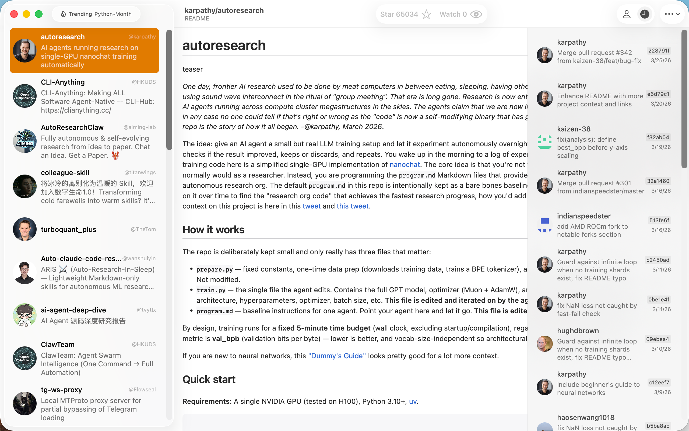Expand the more options ellipsis menu
Image resolution: width=689 pixels, height=431 pixels.
672,14
